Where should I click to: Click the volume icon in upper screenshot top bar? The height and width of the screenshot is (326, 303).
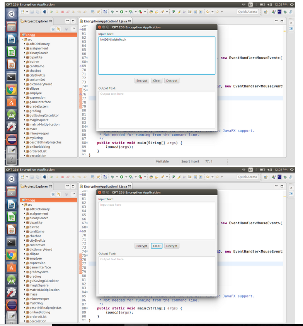coord(269,4)
